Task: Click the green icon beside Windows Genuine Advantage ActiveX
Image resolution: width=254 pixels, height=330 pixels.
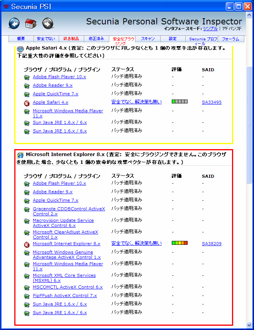Action: click(x=27, y=253)
